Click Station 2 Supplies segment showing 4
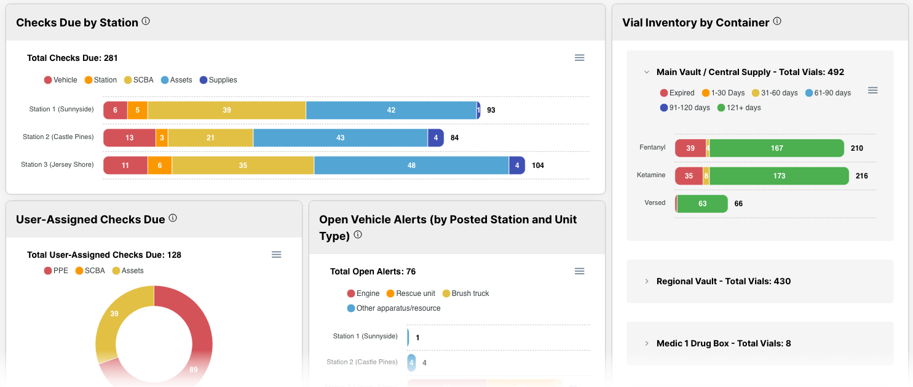Screen dimensions: 913x387 coord(436,138)
